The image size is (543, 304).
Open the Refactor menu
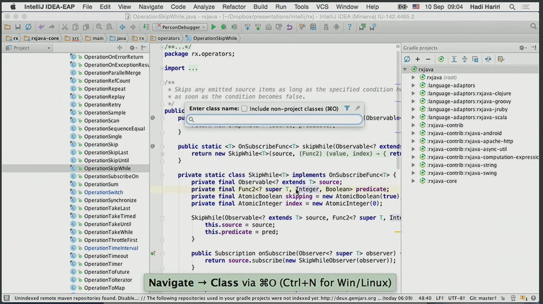(x=234, y=7)
